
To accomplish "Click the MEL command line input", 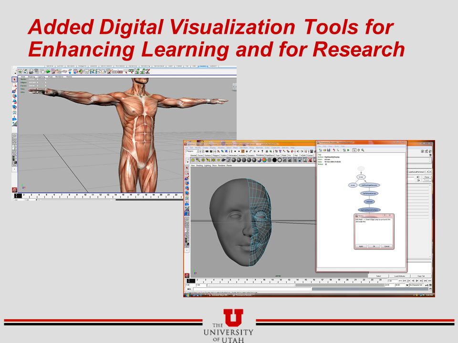I will tap(253, 289).
